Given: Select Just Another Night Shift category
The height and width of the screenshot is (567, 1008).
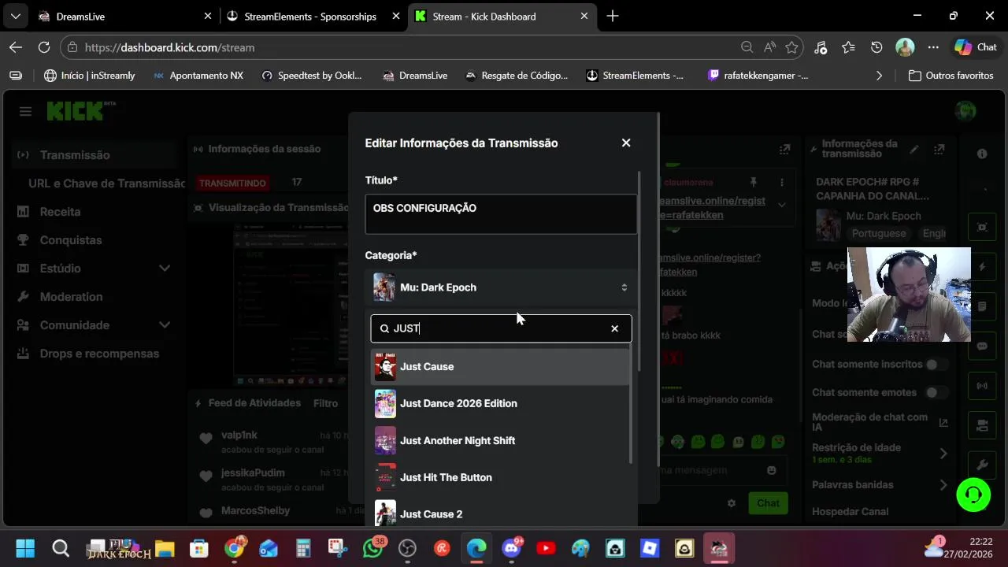Looking at the screenshot, I should click(x=501, y=440).
